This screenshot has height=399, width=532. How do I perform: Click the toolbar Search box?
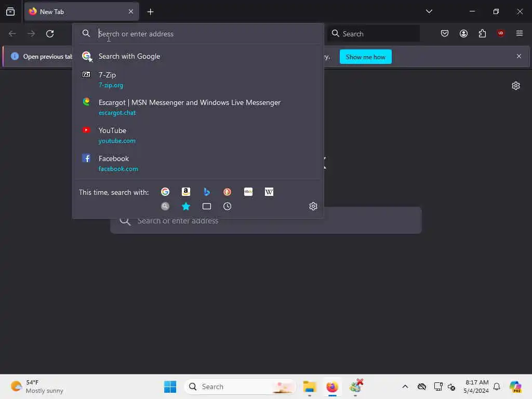tap(373, 34)
